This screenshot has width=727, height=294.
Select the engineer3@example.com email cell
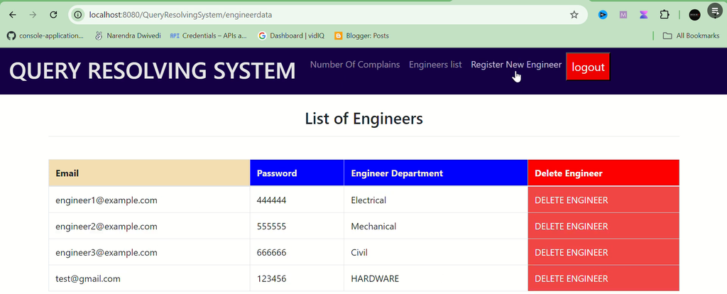click(149, 253)
